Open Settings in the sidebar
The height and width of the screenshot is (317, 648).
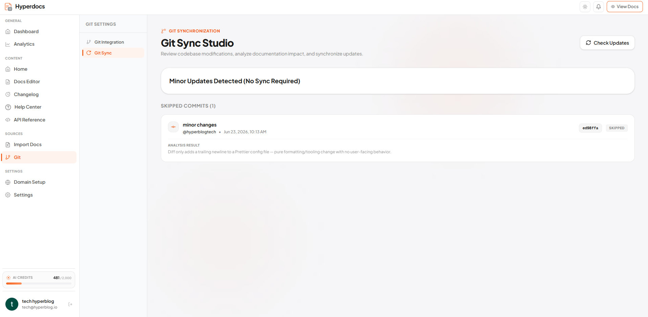(x=39, y=195)
